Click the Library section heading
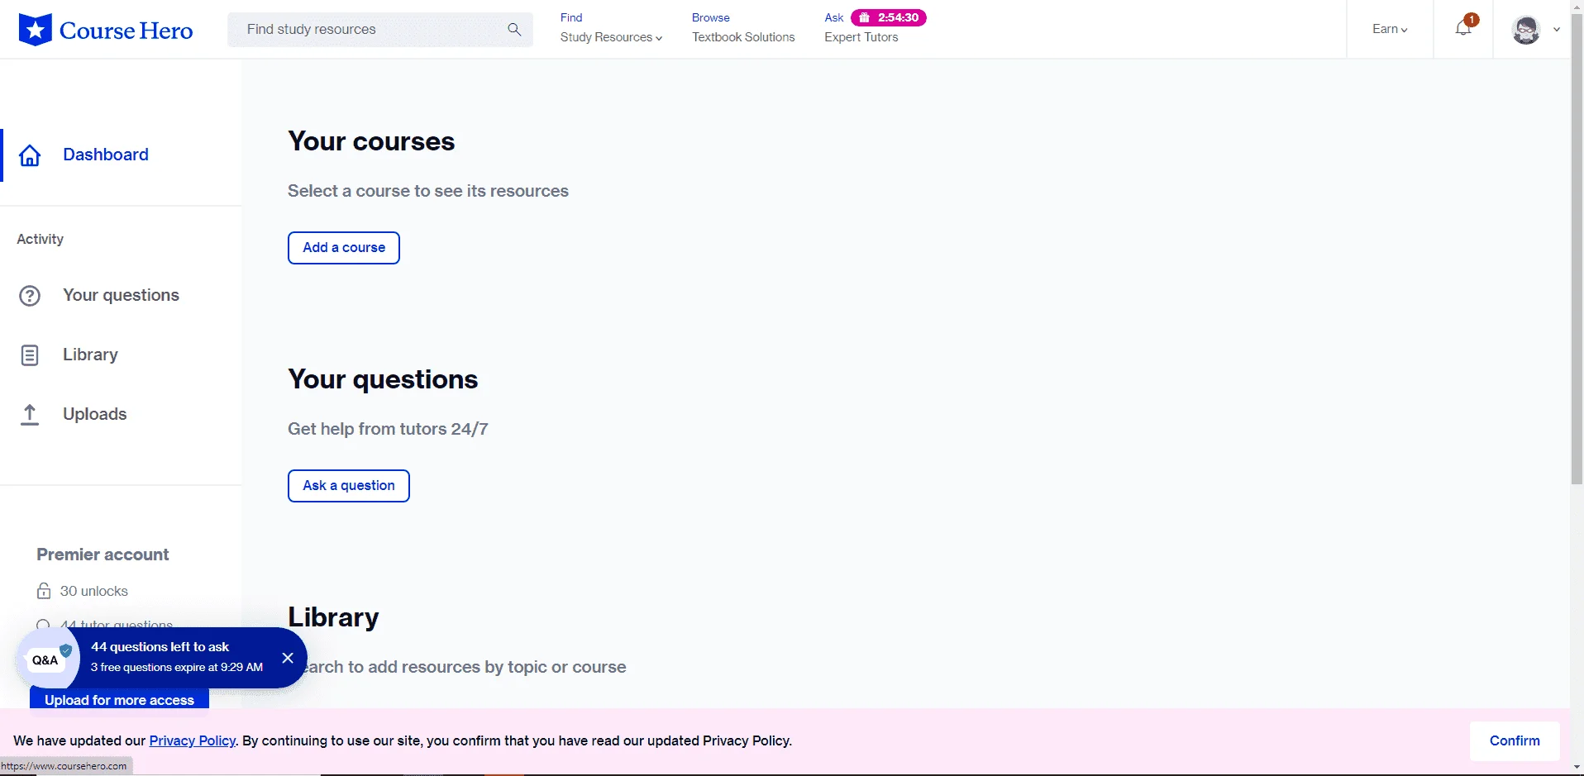 333,617
